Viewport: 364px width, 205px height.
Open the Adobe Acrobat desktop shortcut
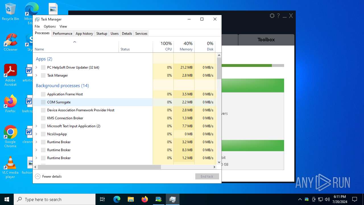click(11, 75)
